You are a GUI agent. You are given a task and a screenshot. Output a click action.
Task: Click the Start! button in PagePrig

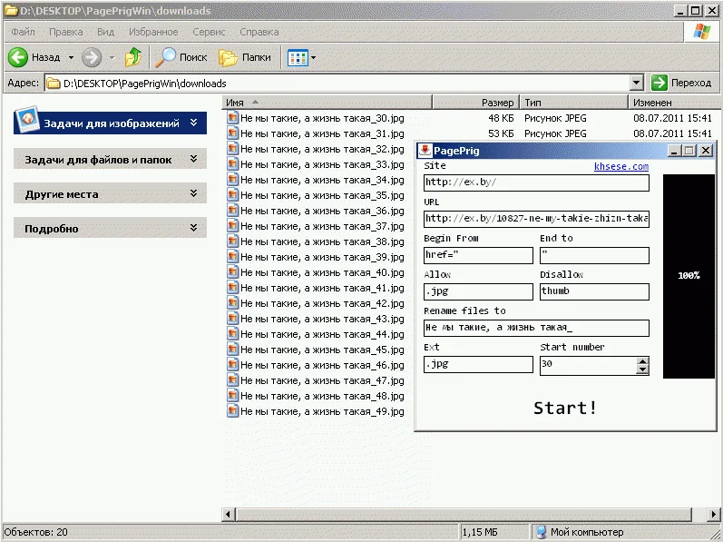click(565, 408)
